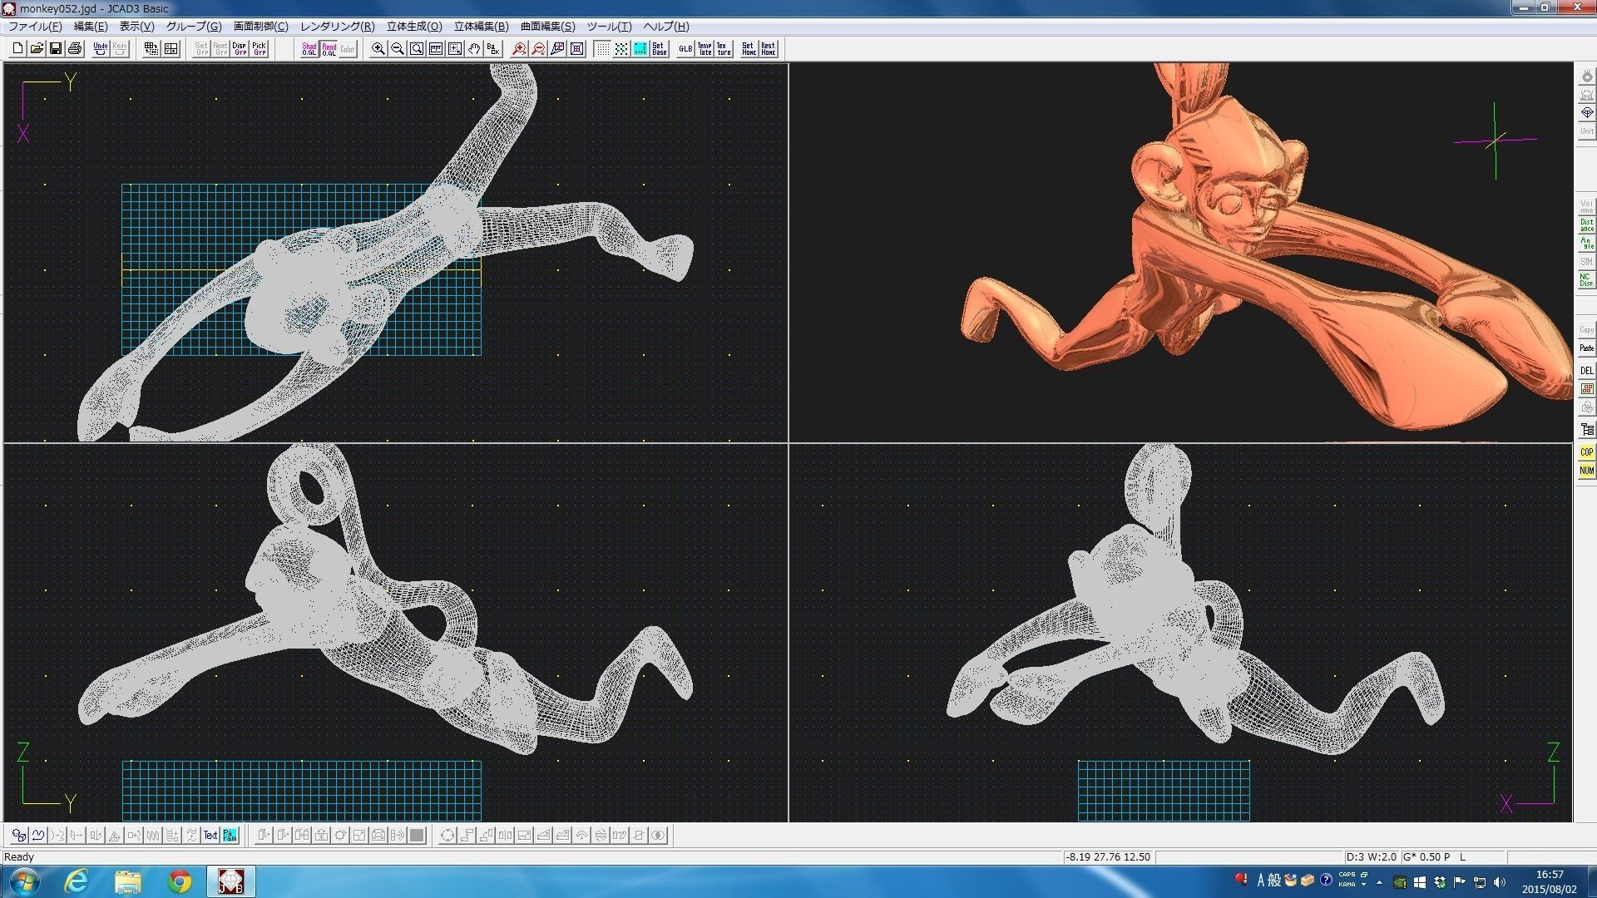The width and height of the screenshot is (1597, 898).
Task: Open a file with the folder icon
Action: 37,49
